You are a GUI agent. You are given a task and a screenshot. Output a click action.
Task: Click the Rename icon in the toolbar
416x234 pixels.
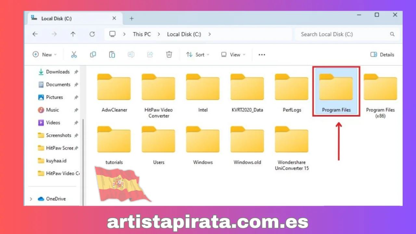(131, 54)
